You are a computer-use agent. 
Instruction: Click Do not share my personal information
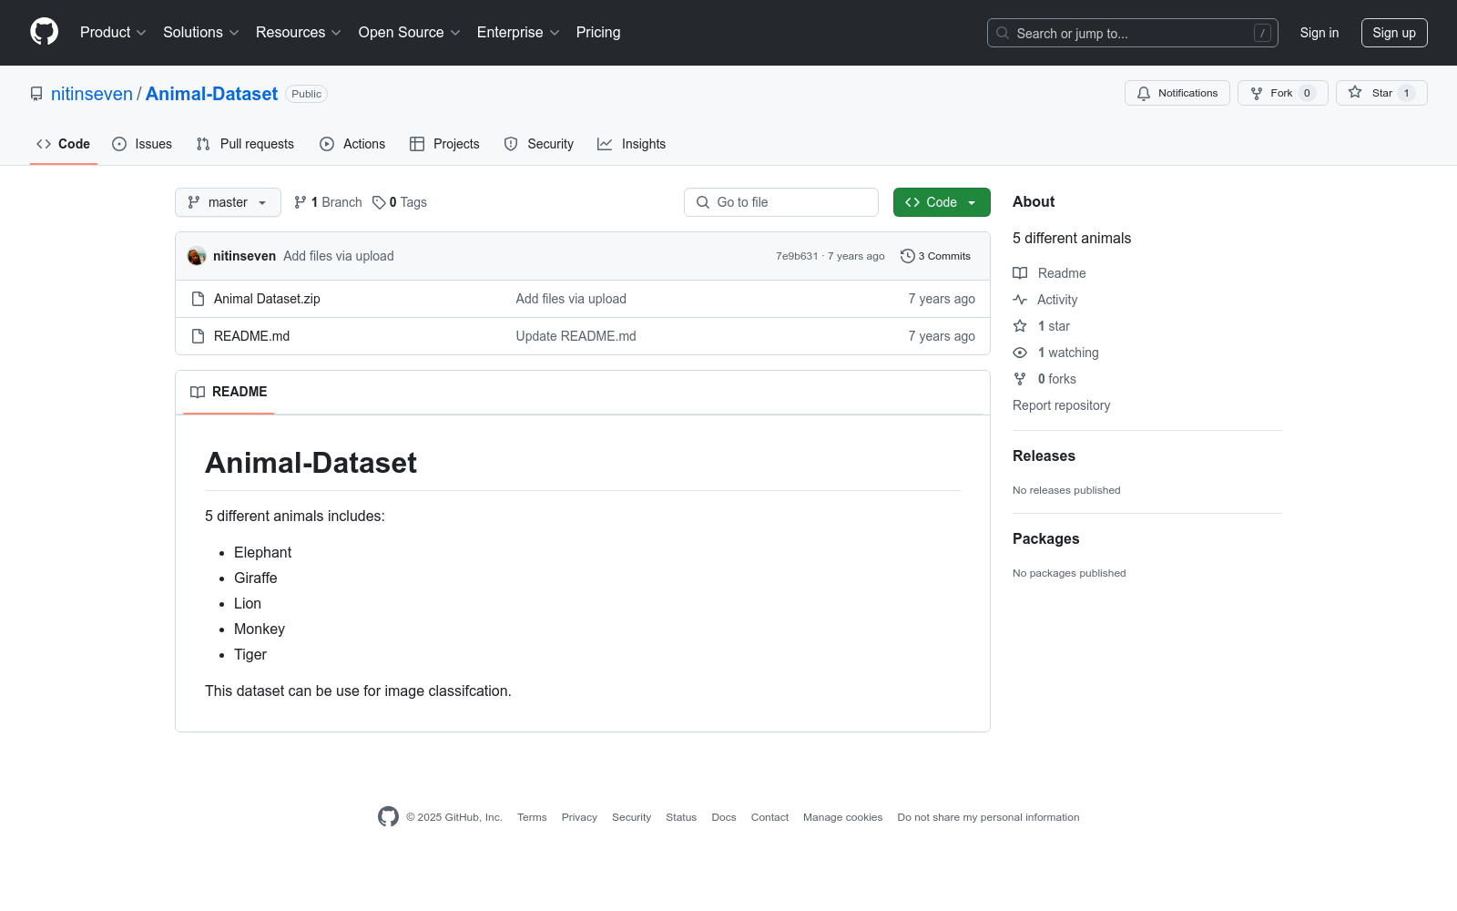(988, 817)
